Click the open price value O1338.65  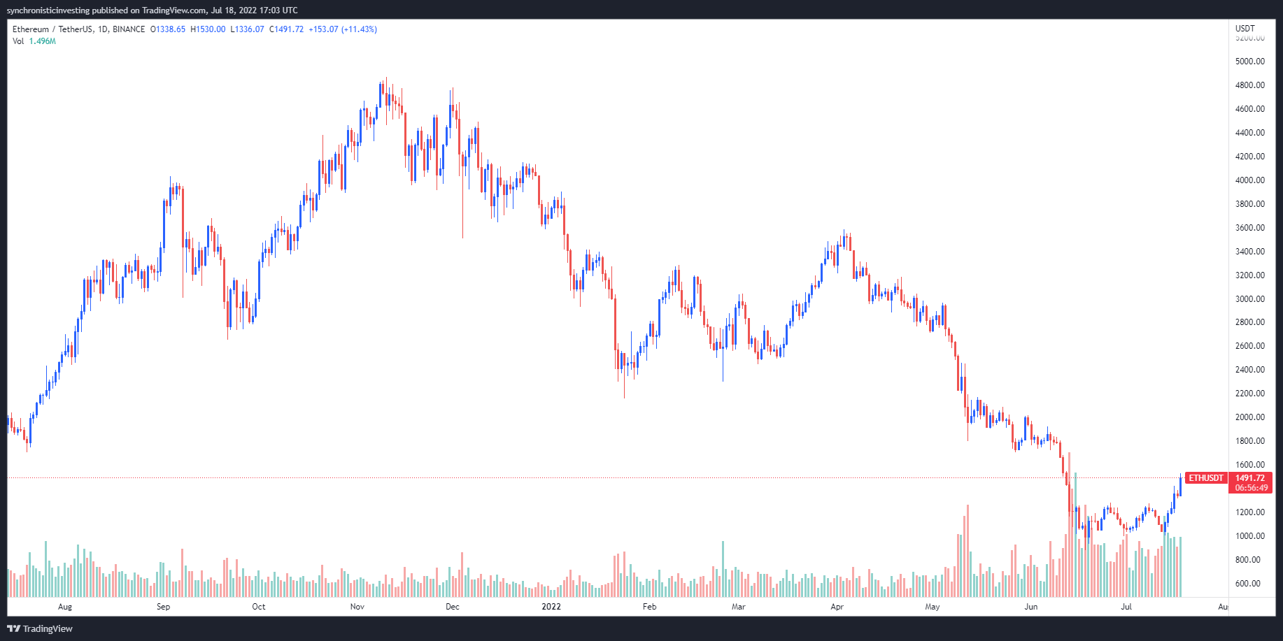[168, 29]
